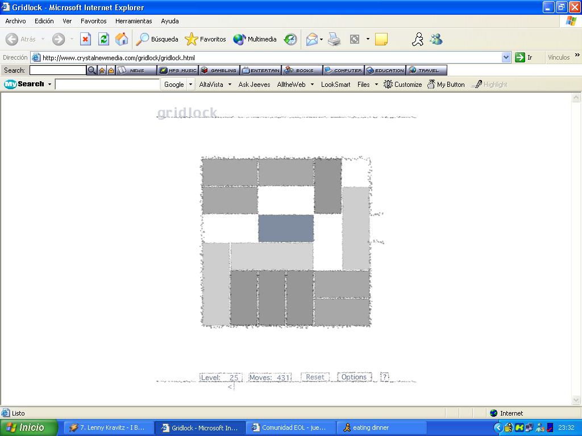
Task: Click the MySearch logo
Action: [x=24, y=84]
